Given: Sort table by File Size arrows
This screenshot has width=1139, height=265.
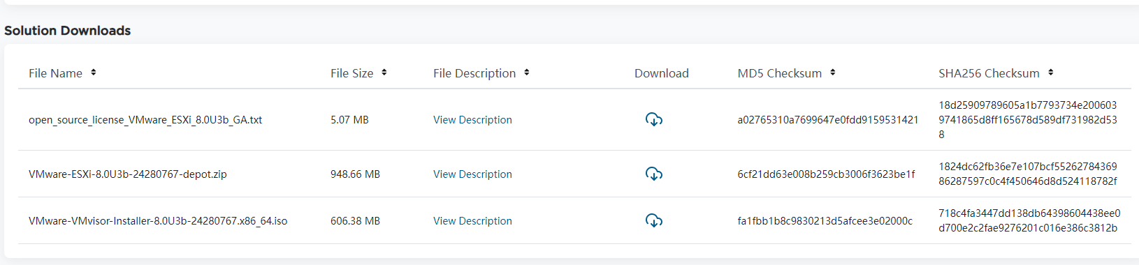Looking at the screenshot, I should click(x=384, y=73).
